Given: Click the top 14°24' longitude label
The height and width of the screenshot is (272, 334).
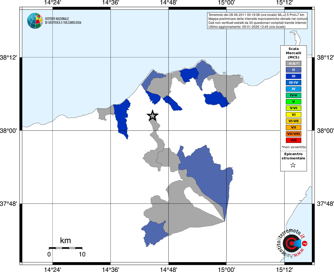Looking at the screenshot, I should pos(52,3).
